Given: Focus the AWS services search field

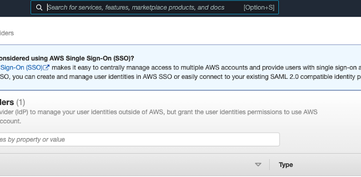Looking at the screenshot, I should tap(155, 8).
